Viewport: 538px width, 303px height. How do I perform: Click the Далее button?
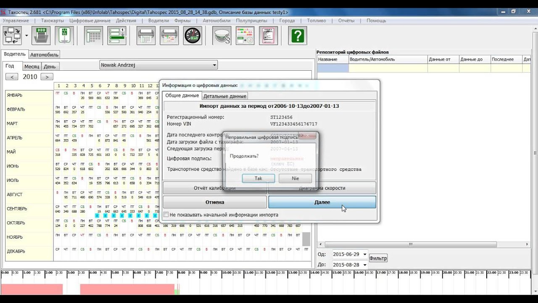point(322,202)
